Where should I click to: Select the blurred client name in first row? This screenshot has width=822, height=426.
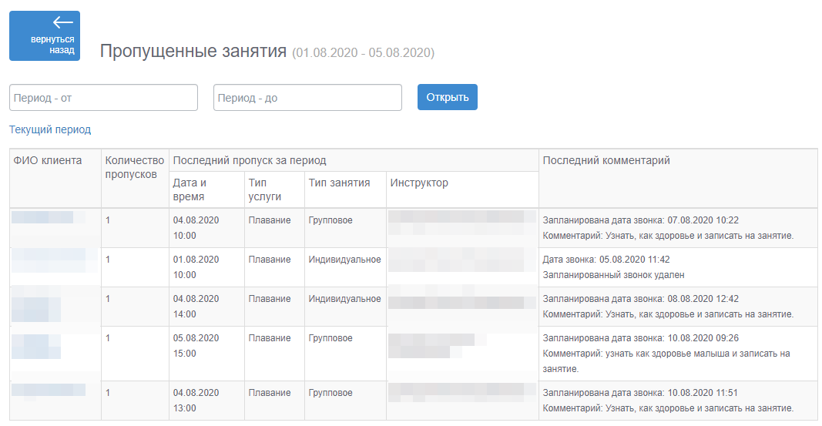click(49, 217)
